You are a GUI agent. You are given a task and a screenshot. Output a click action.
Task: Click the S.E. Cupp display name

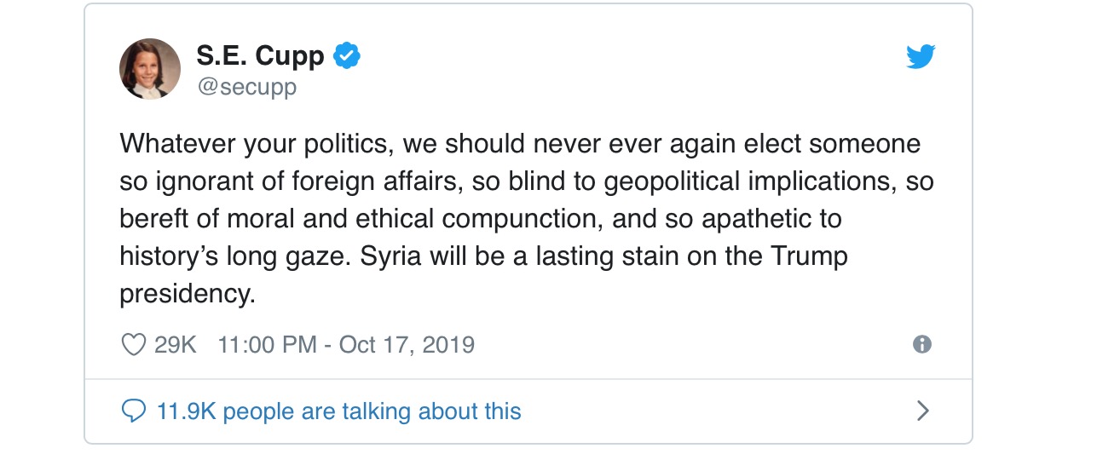(260, 56)
